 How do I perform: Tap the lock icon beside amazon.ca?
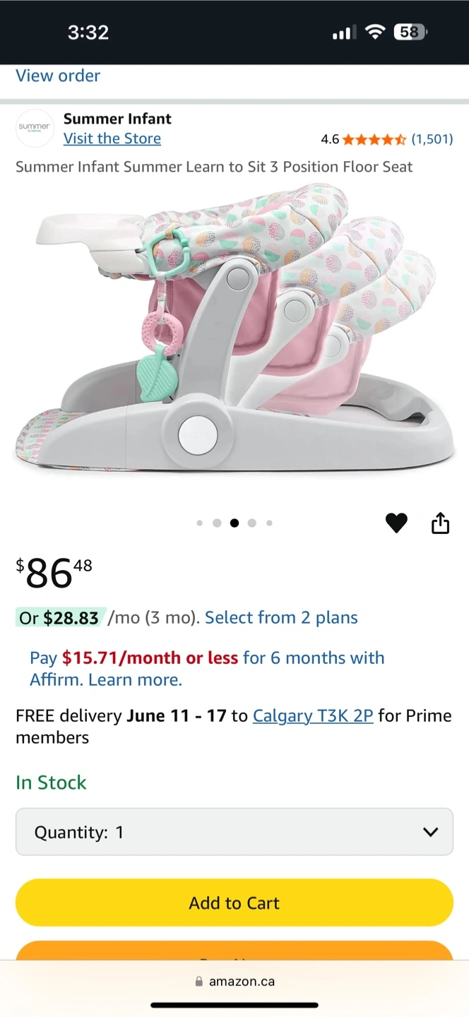point(199,982)
